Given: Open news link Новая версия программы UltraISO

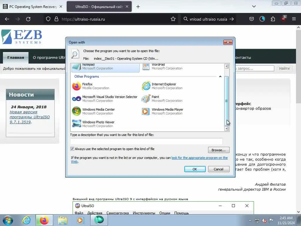Looking at the screenshot, I should click(x=30, y=117).
